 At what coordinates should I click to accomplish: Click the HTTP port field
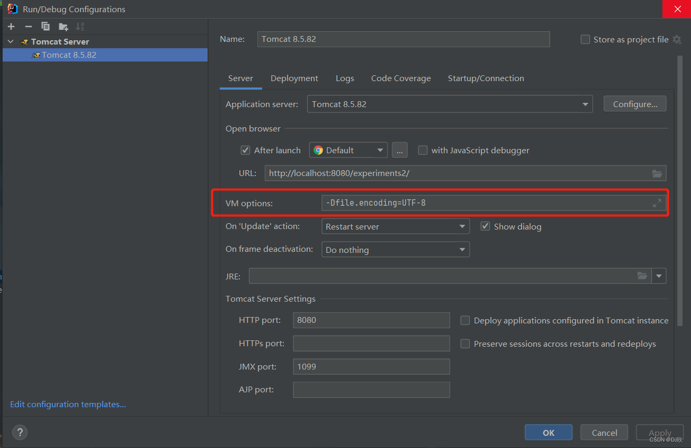(x=371, y=320)
